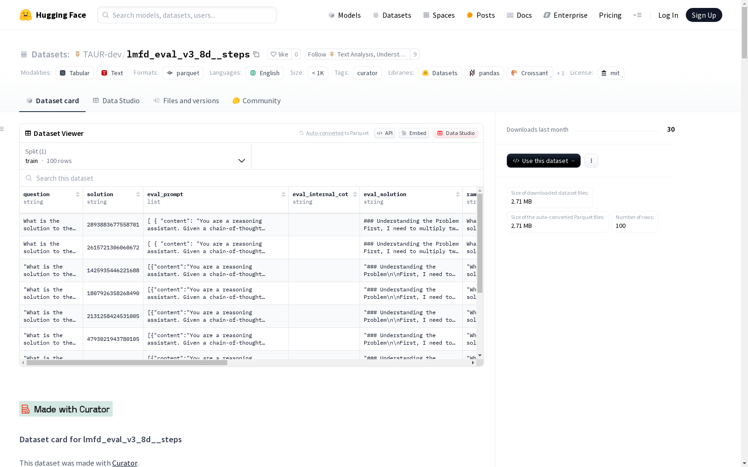Click the Datasets library tag
Image resolution: width=748 pixels, height=467 pixels.
coord(440,73)
